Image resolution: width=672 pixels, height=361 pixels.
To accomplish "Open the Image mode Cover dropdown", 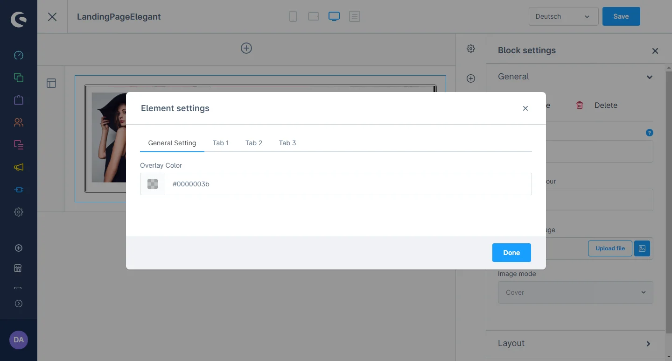I will click(575, 292).
